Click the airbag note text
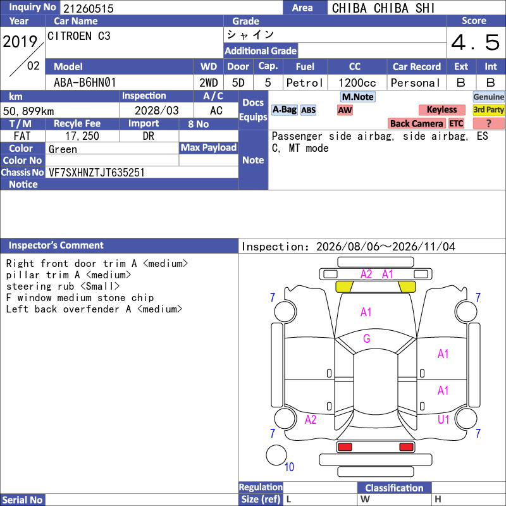Viewport: 506px width, 506px height. (380, 142)
